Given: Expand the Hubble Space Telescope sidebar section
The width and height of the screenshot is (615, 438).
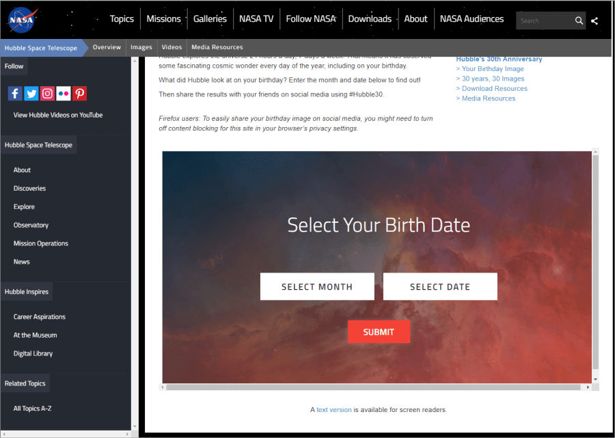Looking at the screenshot, I should point(38,145).
